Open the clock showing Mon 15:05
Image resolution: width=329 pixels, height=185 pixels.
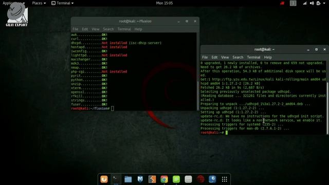[164, 3]
